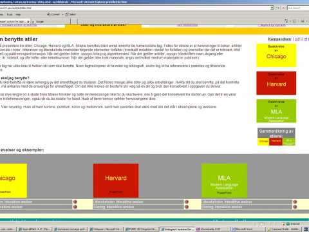Close the active browser tab
This screenshot has height=232, width=309.
(x=28, y=22)
